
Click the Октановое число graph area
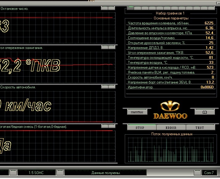(58, 28)
